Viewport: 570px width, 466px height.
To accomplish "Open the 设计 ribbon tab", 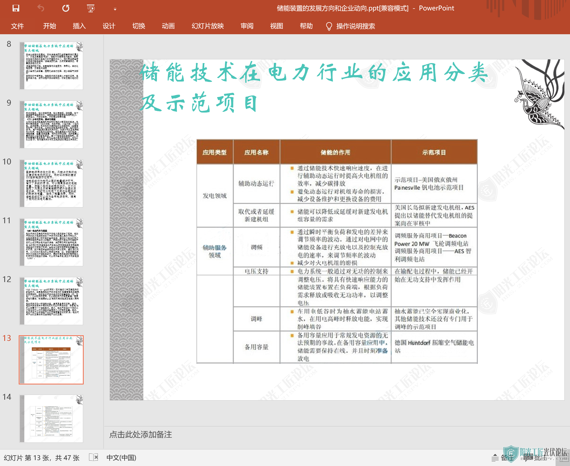I will click(109, 26).
